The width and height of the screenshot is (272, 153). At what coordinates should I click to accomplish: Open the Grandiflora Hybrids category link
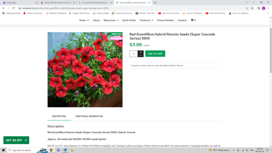click(x=167, y=65)
